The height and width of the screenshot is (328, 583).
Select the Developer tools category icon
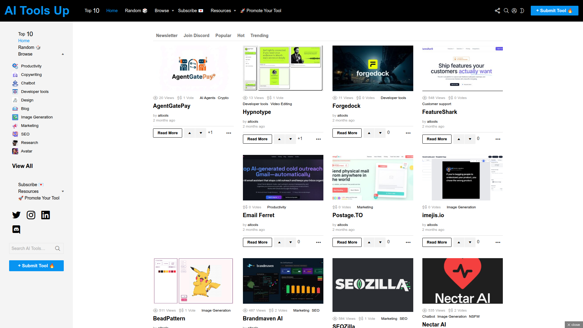coord(15,91)
